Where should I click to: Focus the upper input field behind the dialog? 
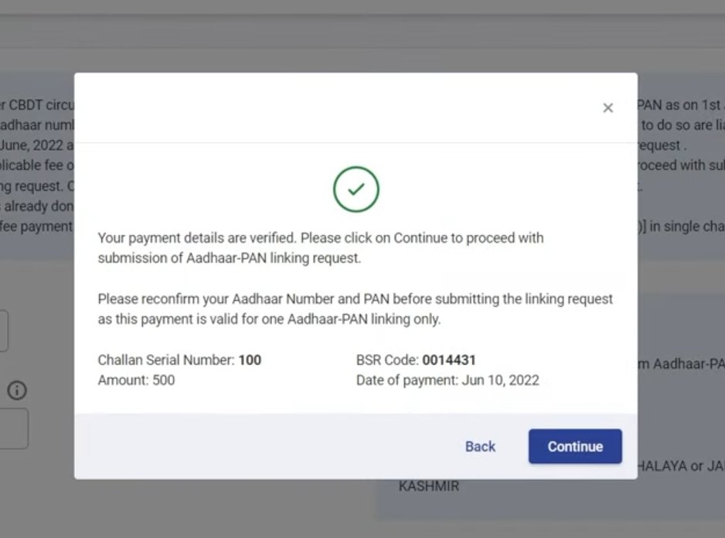[x=4, y=331]
